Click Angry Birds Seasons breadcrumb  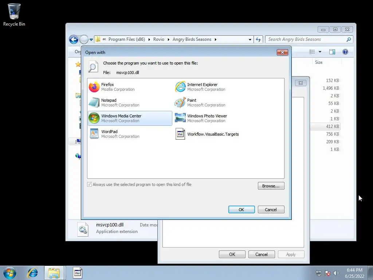tap(192, 39)
